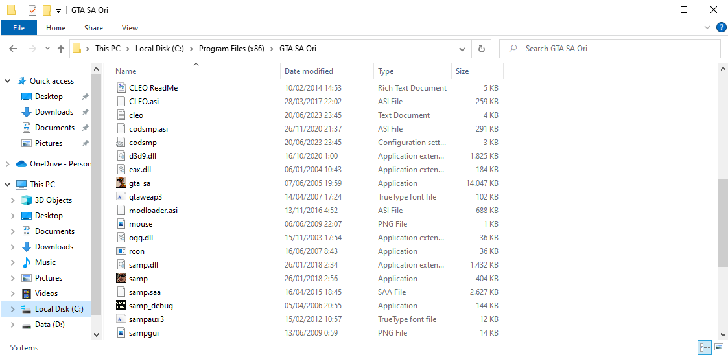Screen dimensions: 728x355
Task: Click the Quick access star icon
Action: (x=22, y=81)
